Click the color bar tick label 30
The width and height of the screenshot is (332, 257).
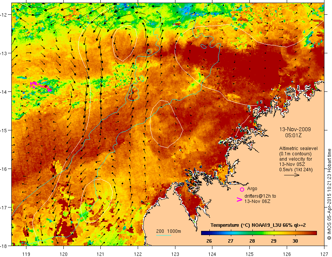click(x=295, y=241)
